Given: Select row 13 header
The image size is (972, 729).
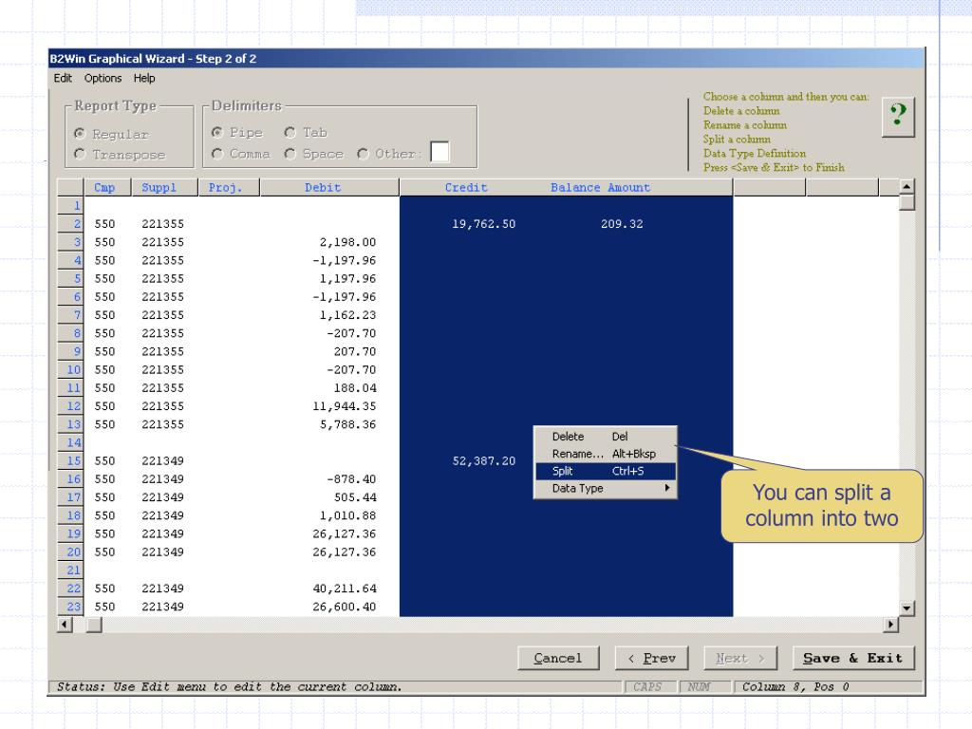Looking at the screenshot, I should pyautogui.click(x=70, y=424).
